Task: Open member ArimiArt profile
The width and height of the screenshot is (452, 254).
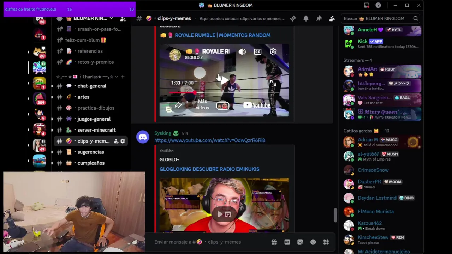Action: tap(382, 72)
